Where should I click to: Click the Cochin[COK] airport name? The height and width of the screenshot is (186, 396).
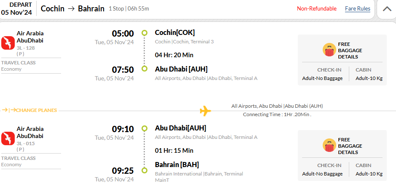click(175, 32)
